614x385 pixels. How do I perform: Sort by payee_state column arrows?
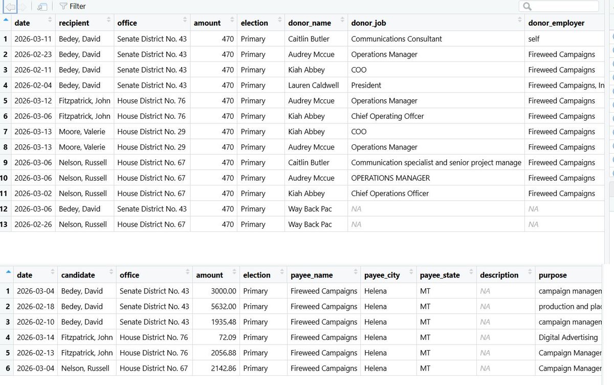point(471,272)
